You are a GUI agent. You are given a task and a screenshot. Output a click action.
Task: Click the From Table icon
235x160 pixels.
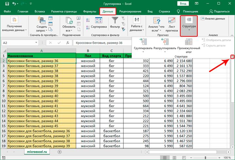point(51,24)
